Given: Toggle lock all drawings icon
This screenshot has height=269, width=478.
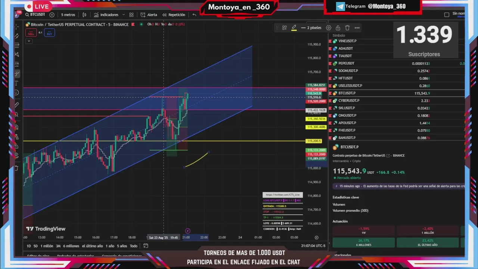Looking at the screenshot, I should [x=16, y=146].
